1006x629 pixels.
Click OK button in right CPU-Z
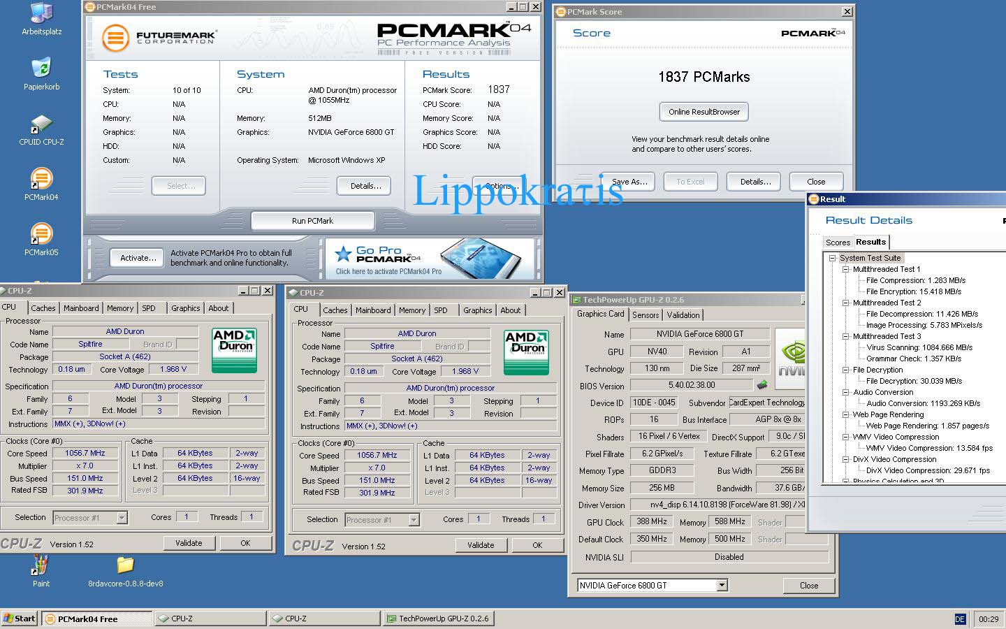click(537, 545)
